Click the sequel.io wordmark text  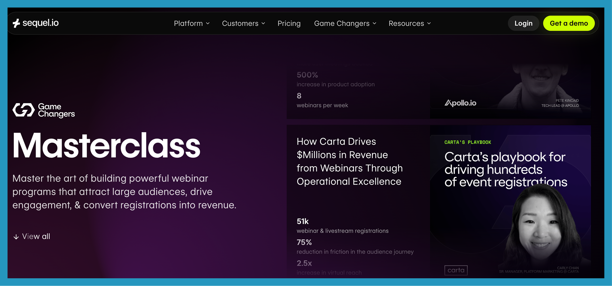(x=40, y=23)
